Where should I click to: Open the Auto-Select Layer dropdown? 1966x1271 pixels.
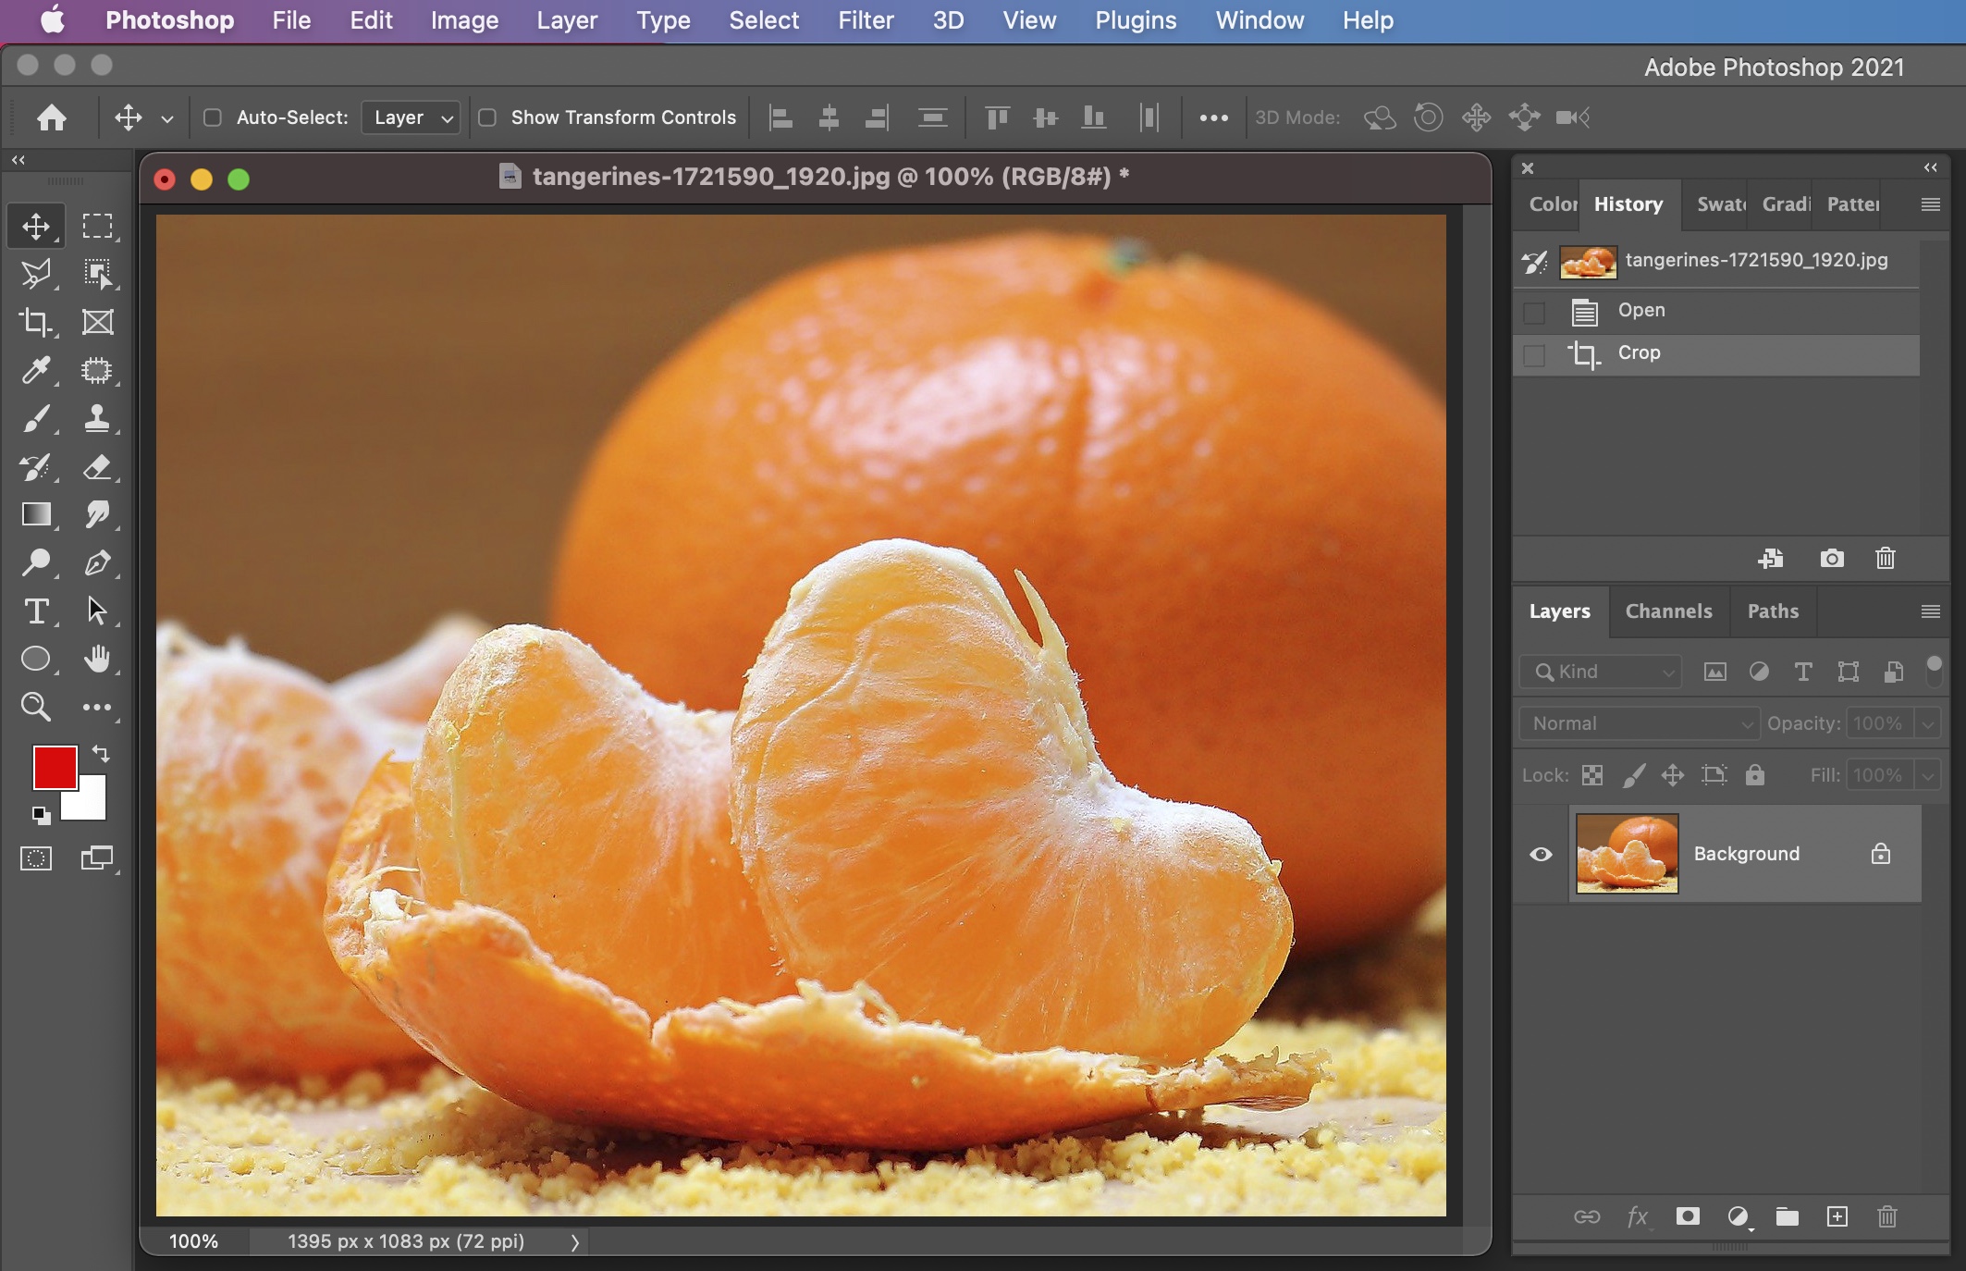click(411, 117)
